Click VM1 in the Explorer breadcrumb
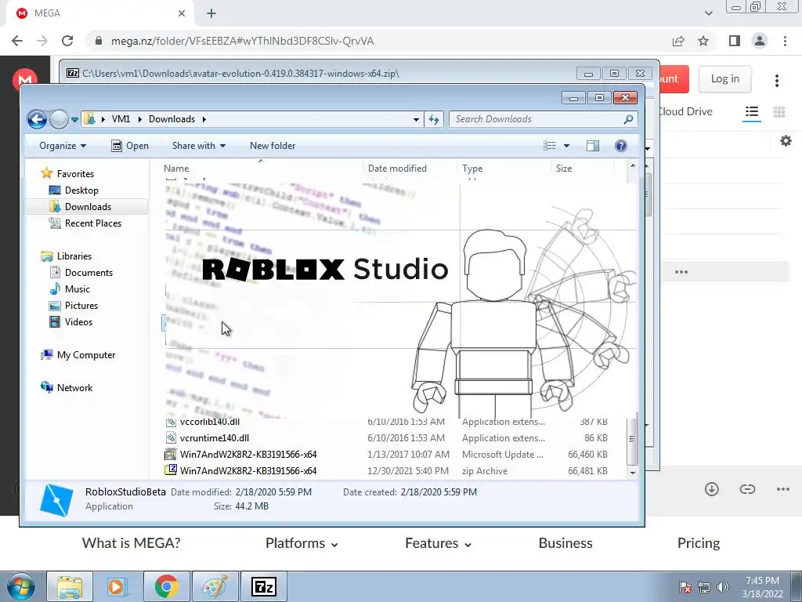Screen dimensions: 802x602 [x=121, y=119]
